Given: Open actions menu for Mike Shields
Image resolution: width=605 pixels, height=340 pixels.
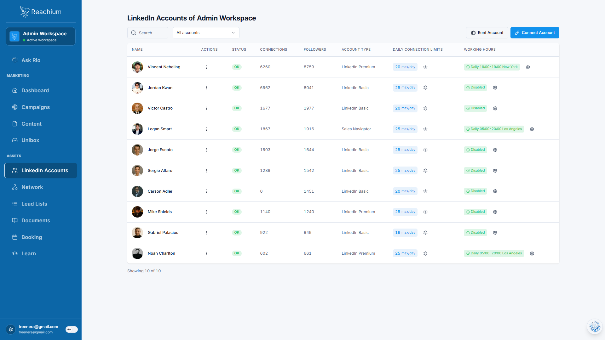Looking at the screenshot, I should click(x=207, y=212).
